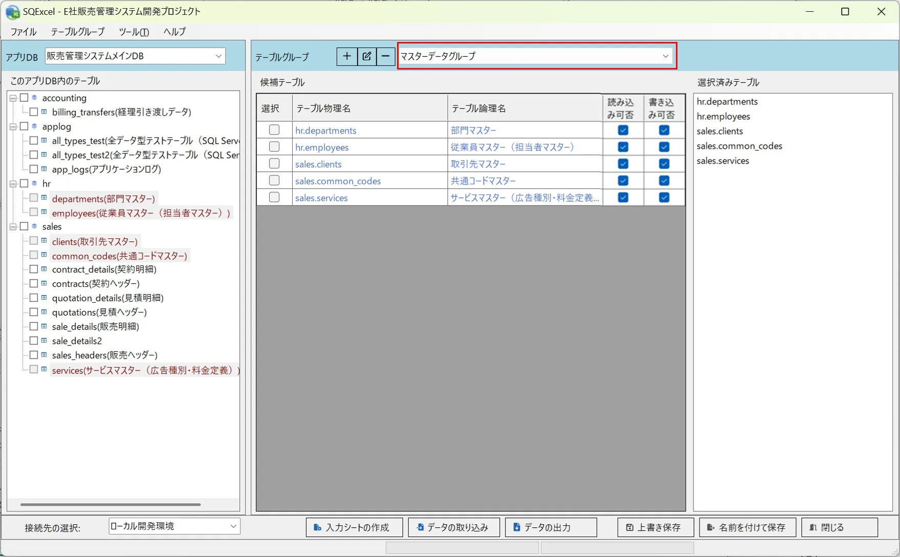Screen dimensions: 900x557
Task: Open the ファイル menu
Action: click(24, 32)
